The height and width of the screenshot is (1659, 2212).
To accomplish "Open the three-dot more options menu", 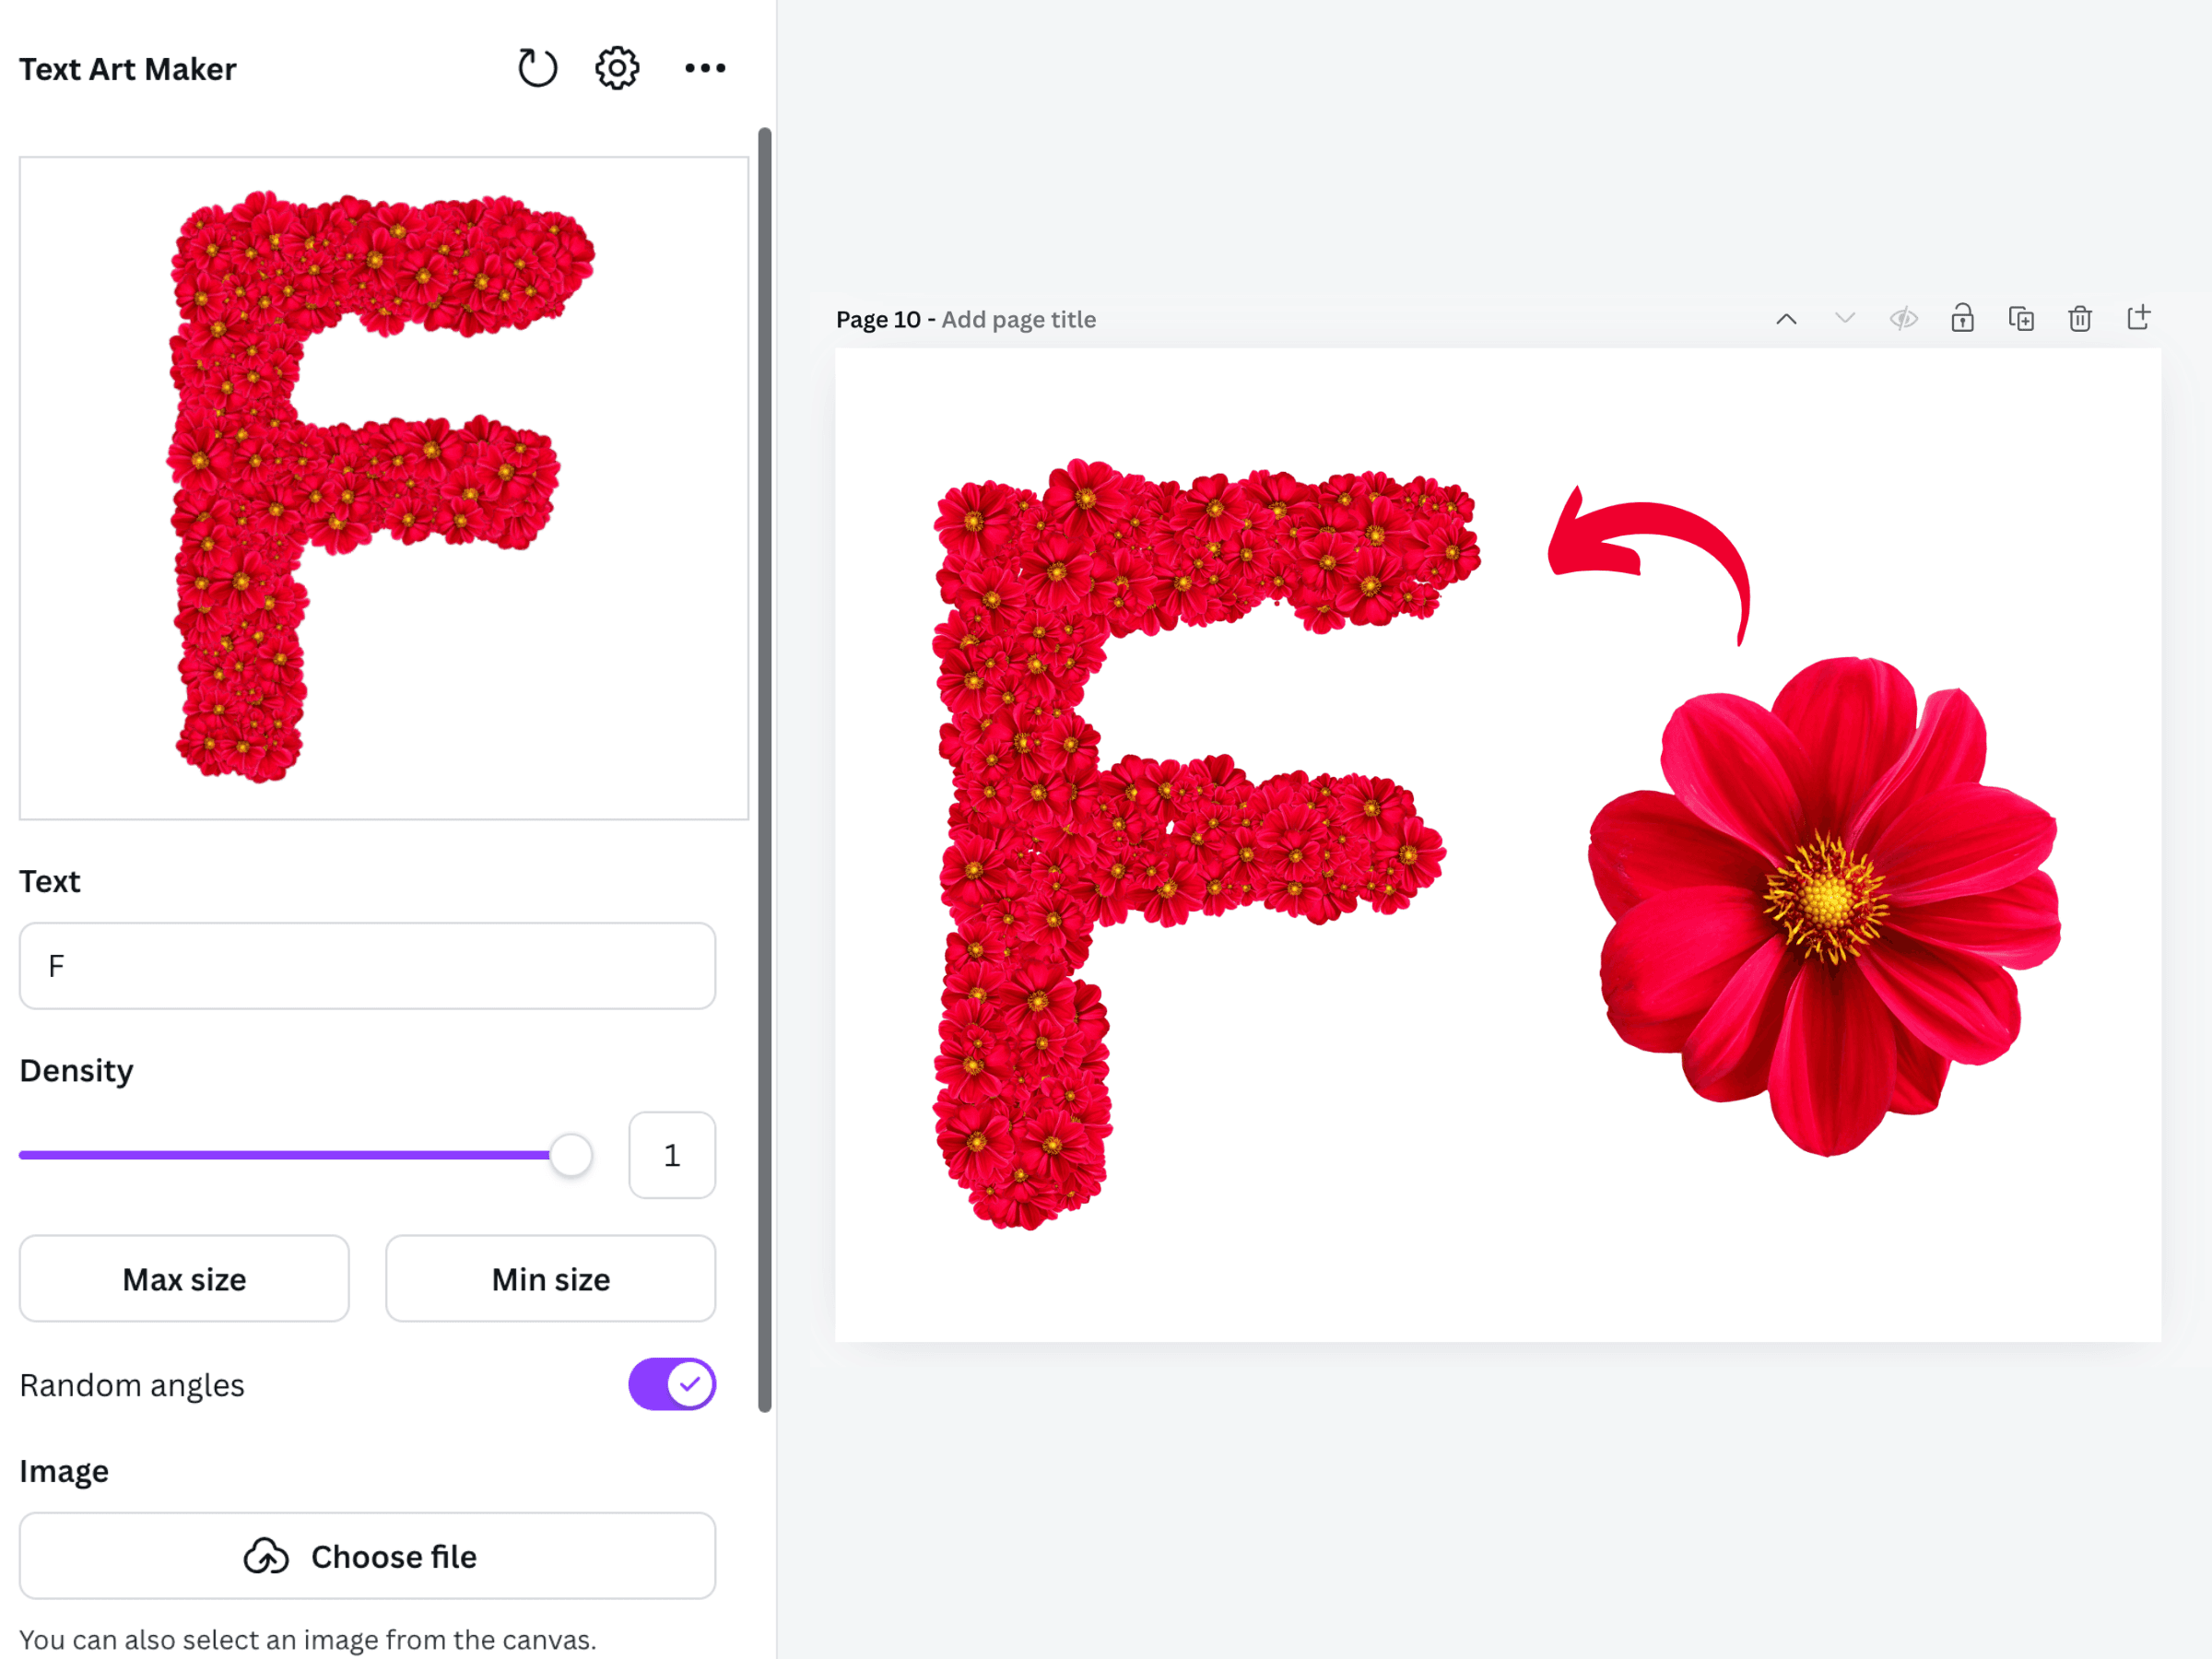I will pos(705,68).
